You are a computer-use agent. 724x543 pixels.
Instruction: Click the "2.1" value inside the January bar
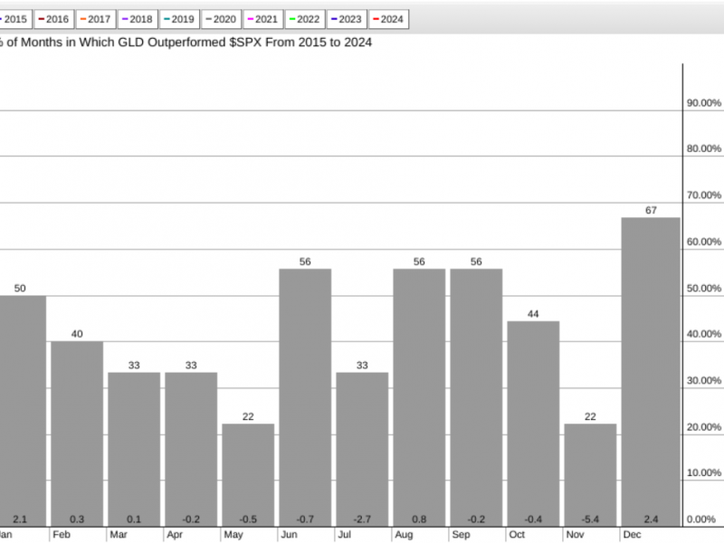point(20,519)
